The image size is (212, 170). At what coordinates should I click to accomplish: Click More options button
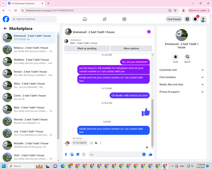(131, 48)
